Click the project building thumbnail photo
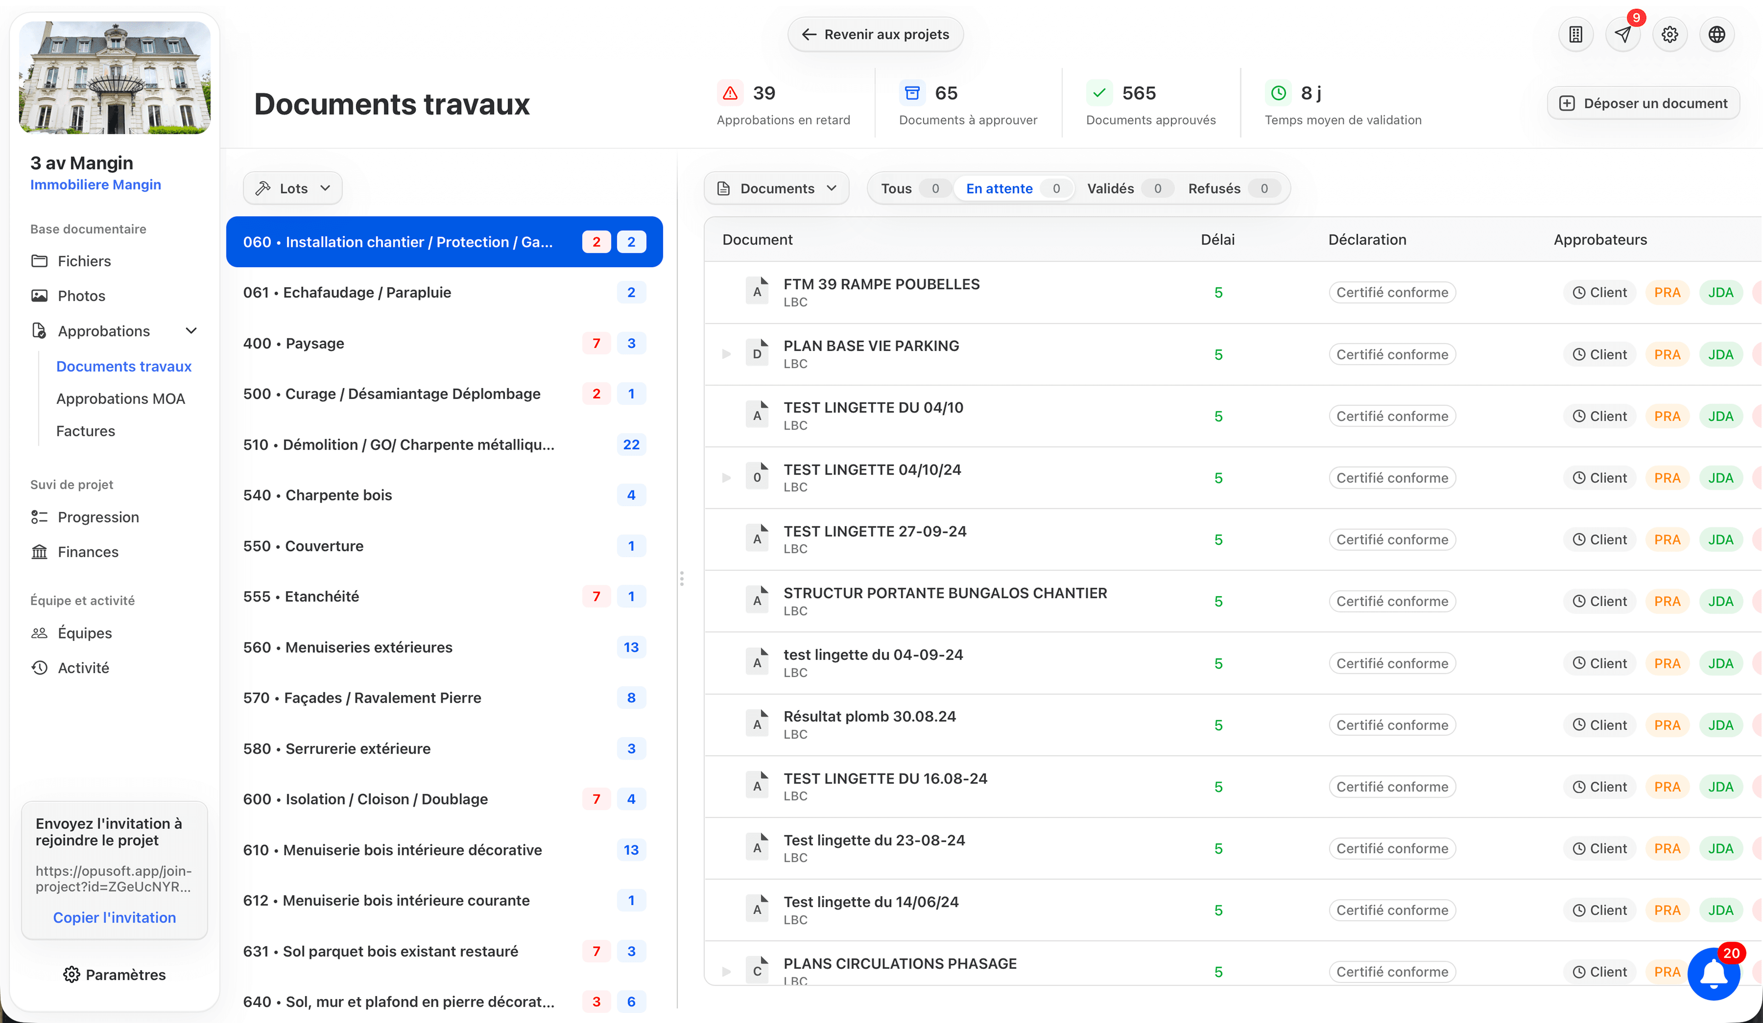 pyautogui.click(x=115, y=77)
